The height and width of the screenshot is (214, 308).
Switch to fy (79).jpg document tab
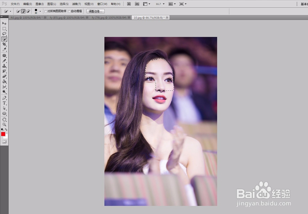coord(109,18)
